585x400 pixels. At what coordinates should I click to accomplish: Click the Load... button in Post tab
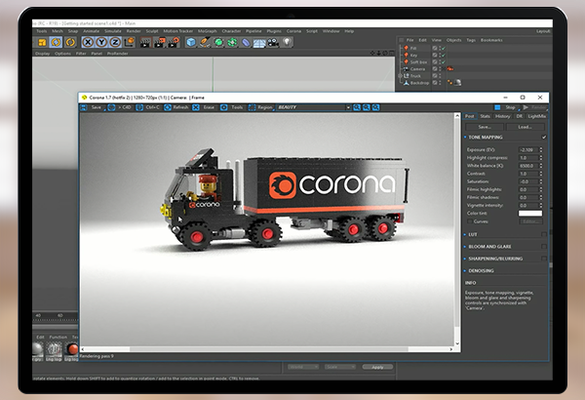click(525, 127)
